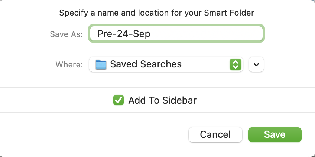Click the "Smart Folder" words in dialog heading
This screenshot has height=157, width=315.
[229, 13]
